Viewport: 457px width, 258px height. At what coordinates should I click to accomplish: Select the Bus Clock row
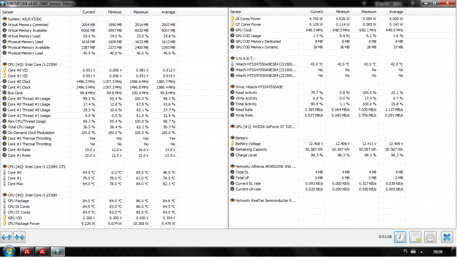[x=89, y=93]
